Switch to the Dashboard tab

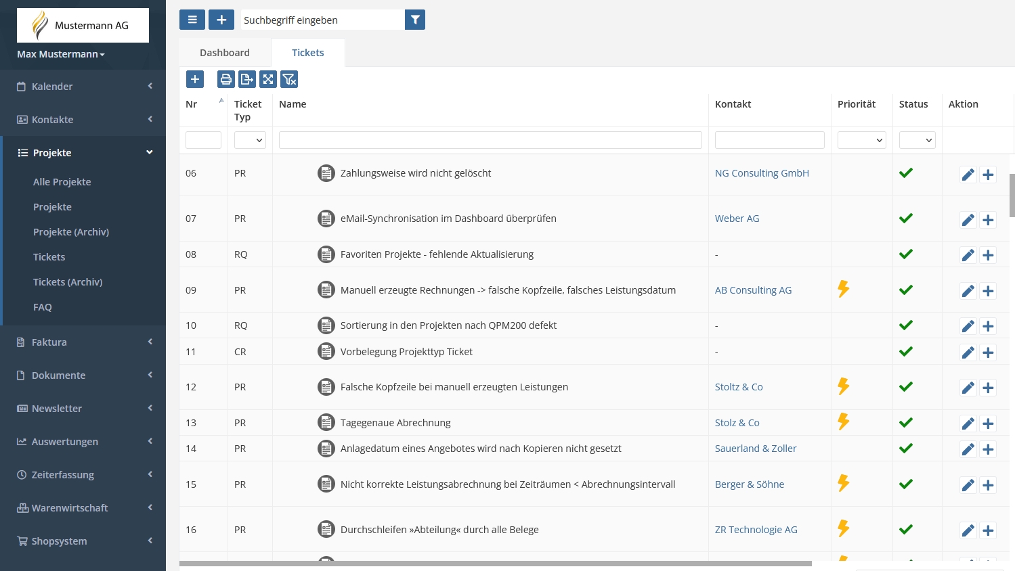tap(225, 53)
